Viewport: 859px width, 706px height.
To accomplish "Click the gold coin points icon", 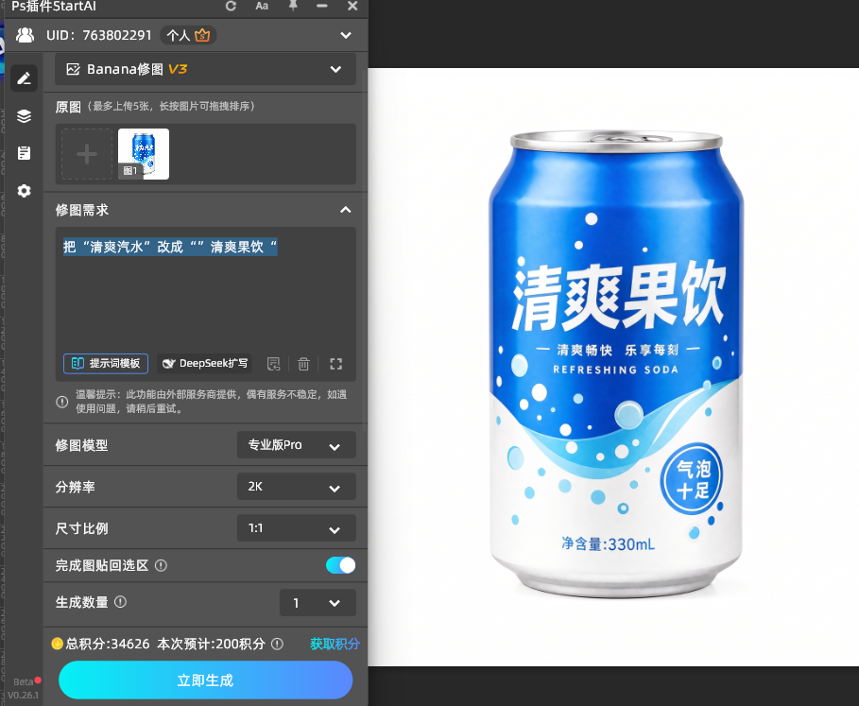I will (57, 644).
